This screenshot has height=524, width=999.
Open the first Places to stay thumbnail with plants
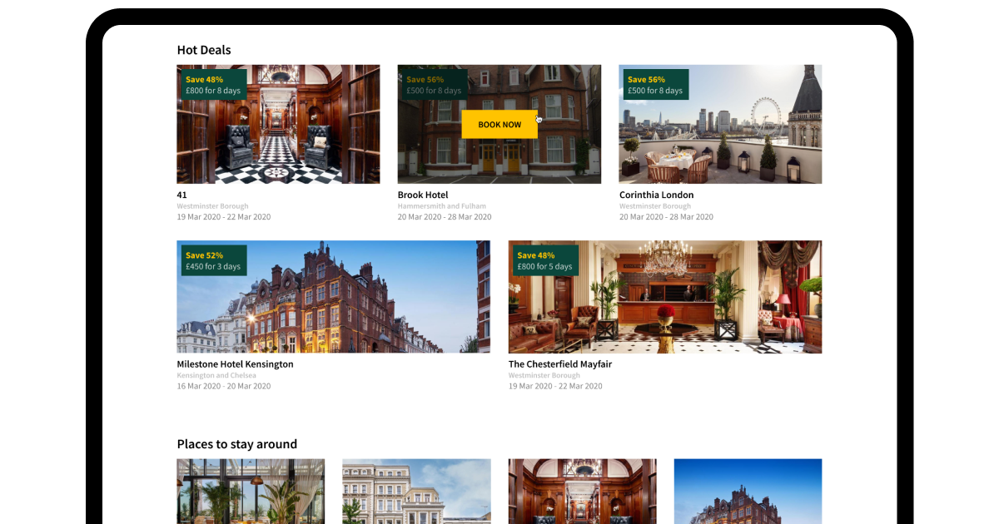(x=251, y=492)
